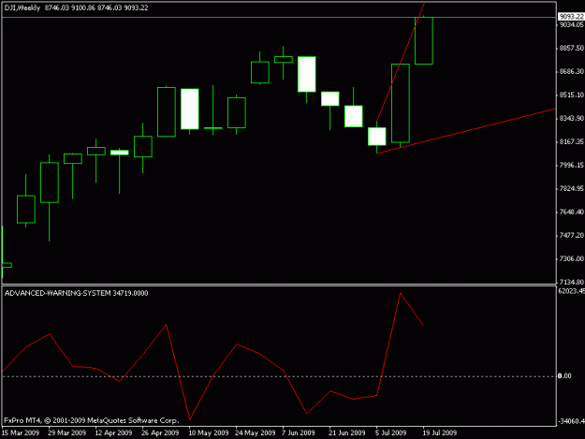This screenshot has width=585, height=439.
Task: Select the steep red trendline on the chart
Action: pyautogui.click(x=401, y=62)
